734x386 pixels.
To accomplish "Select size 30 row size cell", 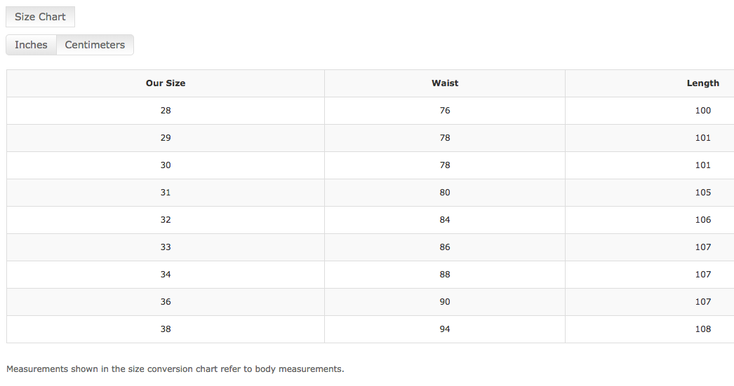I will click(x=166, y=165).
